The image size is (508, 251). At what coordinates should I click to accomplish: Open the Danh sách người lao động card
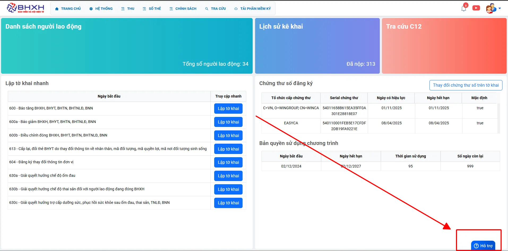pos(127,46)
